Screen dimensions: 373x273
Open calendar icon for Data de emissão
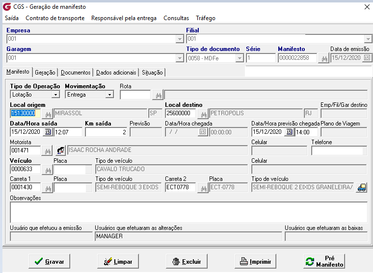pos(367,58)
